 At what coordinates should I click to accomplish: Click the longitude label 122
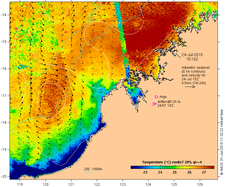97,184
